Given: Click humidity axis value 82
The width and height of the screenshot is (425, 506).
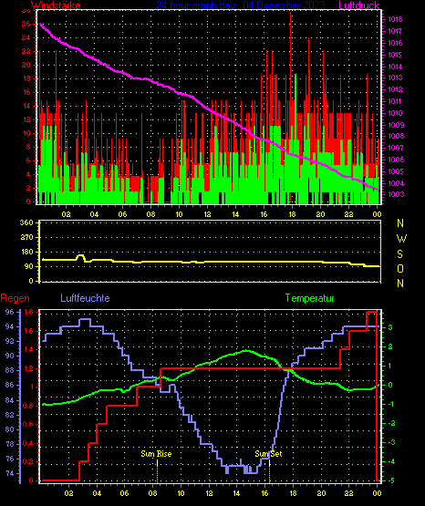Looking at the screenshot, I should (10, 415).
